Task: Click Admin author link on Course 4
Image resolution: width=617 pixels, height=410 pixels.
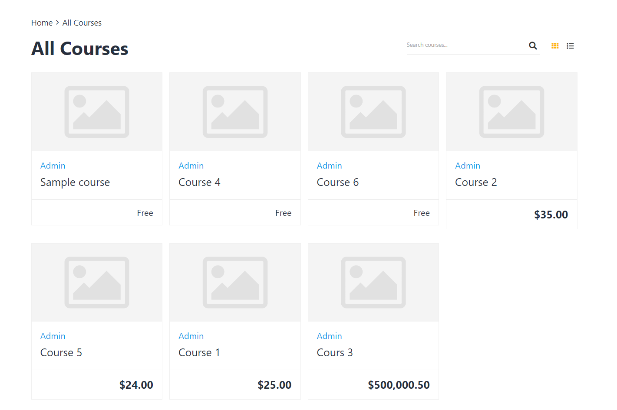Action: (x=191, y=166)
